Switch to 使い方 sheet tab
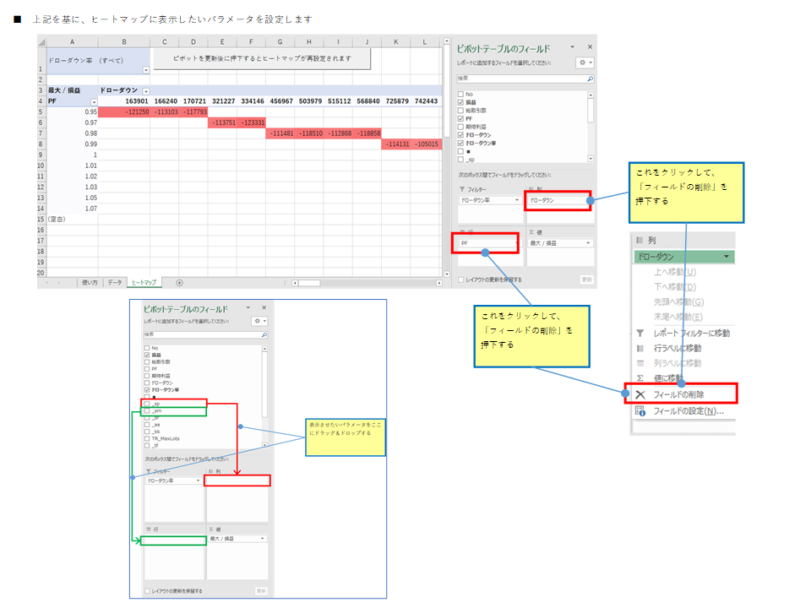 (x=90, y=283)
